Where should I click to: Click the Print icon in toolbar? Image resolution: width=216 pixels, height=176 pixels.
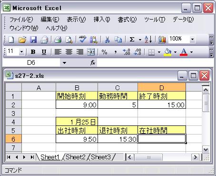click(x=58, y=40)
